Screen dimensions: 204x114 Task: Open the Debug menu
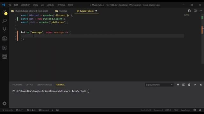50,5
